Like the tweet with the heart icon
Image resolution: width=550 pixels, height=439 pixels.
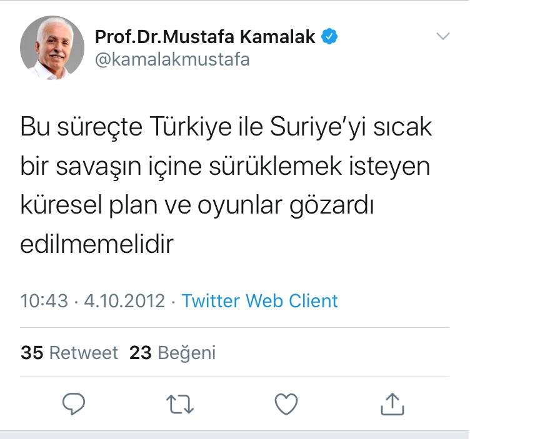pos(286,405)
